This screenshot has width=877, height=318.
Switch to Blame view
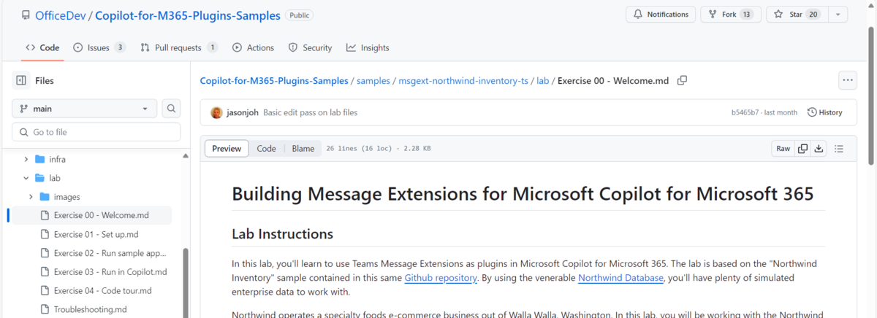tap(303, 148)
